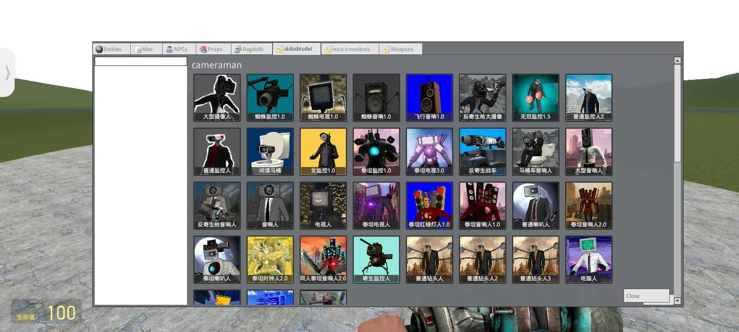
Task: Spawn the 大型摄像人 NPC
Action: pyautogui.click(x=217, y=98)
